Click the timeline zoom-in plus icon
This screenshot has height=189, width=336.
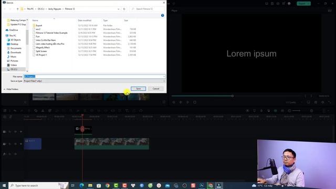pos(311,111)
